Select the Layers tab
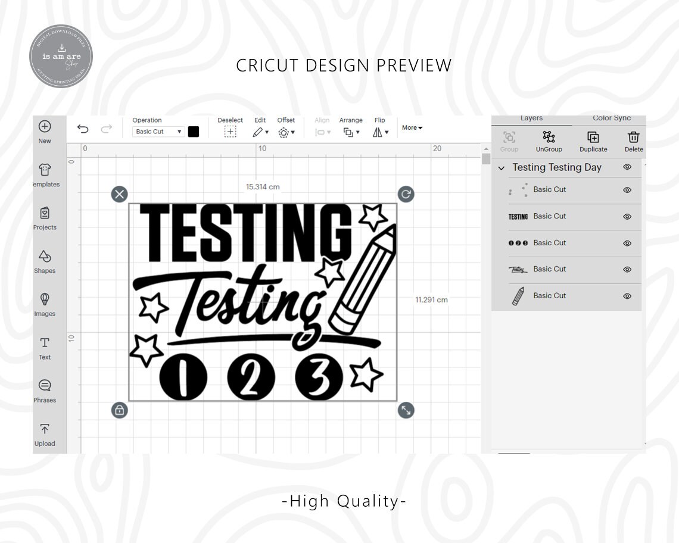Viewport: 679px width, 543px height. tap(531, 118)
